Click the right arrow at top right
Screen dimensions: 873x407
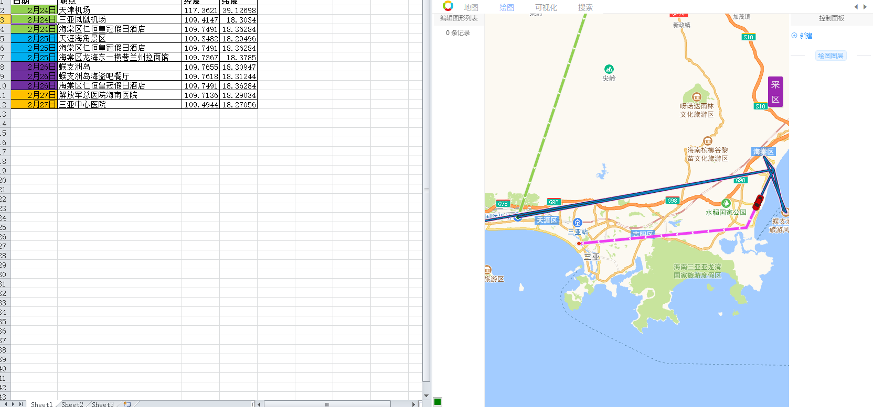point(865,7)
